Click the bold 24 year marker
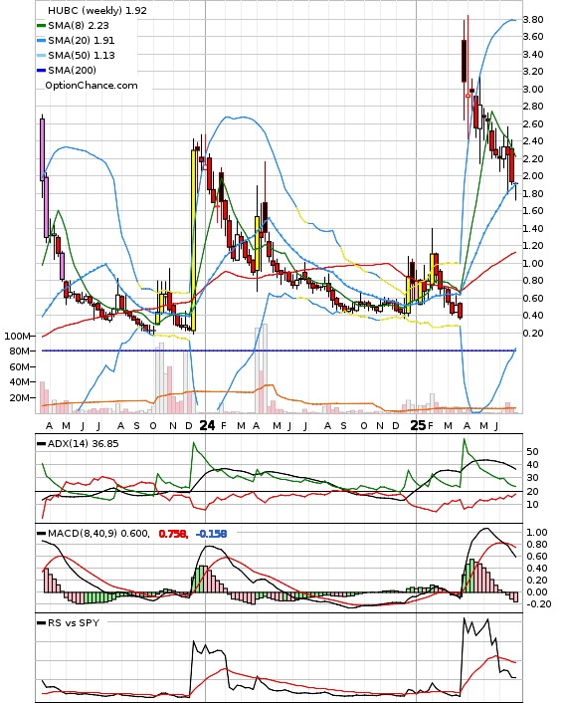The image size is (563, 703). coord(207,425)
